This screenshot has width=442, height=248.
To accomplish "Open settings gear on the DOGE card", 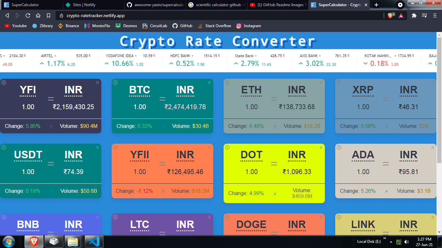I will pos(227,217).
